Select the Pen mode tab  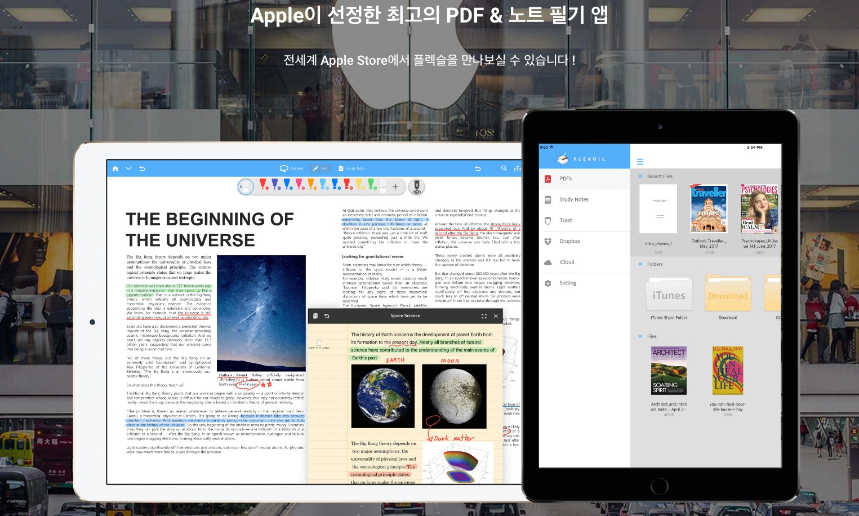pyautogui.click(x=321, y=168)
